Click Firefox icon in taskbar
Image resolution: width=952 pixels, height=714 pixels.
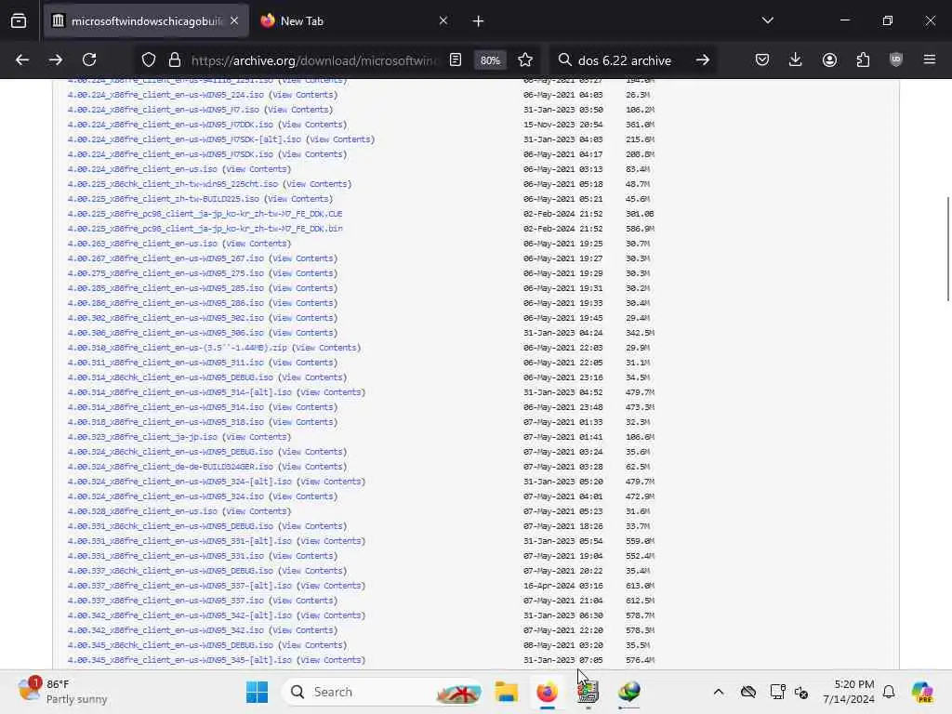point(547,692)
